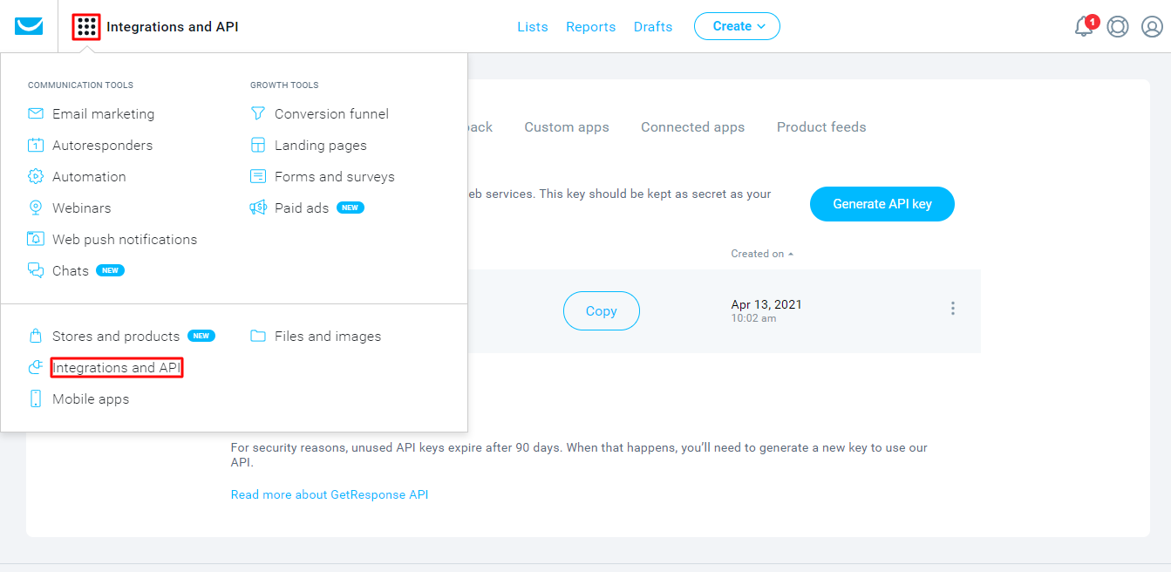
Task: Click the Automation gear icon
Action: (36, 177)
